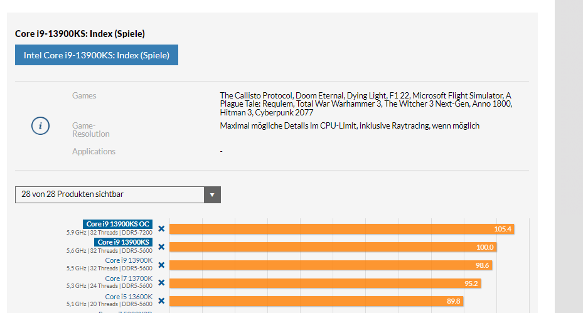Click the 89.8 benchmark bar
Image resolution: width=583 pixels, height=313 pixels.
316,301
